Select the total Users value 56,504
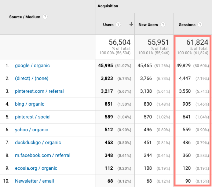The image size is (212, 187). click(x=120, y=42)
